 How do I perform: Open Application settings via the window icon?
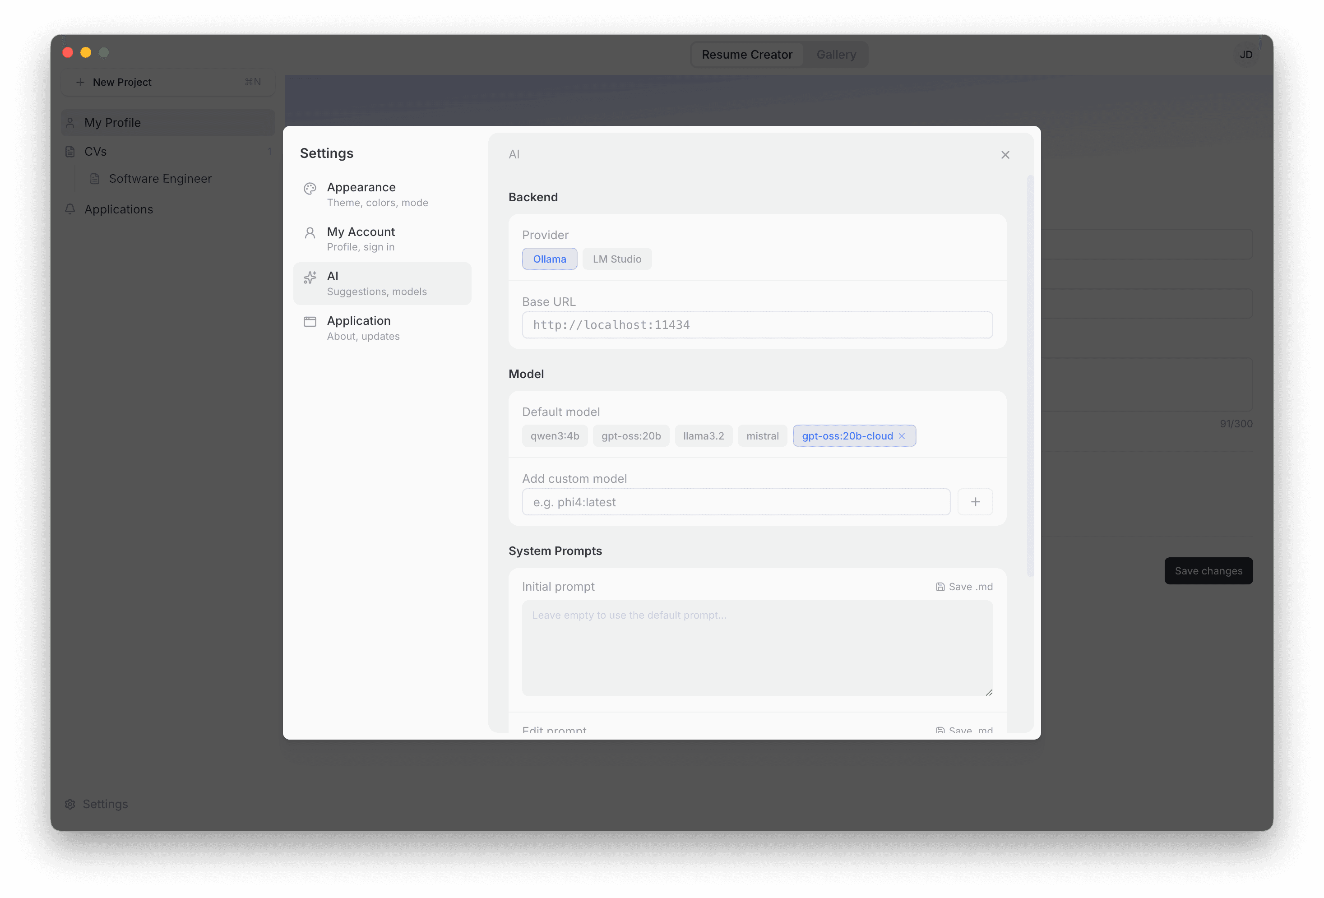(x=310, y=321)
